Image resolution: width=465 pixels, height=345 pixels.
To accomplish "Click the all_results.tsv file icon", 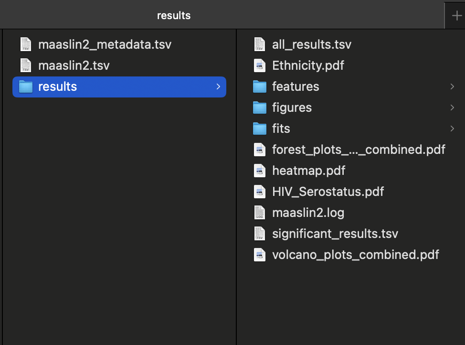I will pos(259,44).
